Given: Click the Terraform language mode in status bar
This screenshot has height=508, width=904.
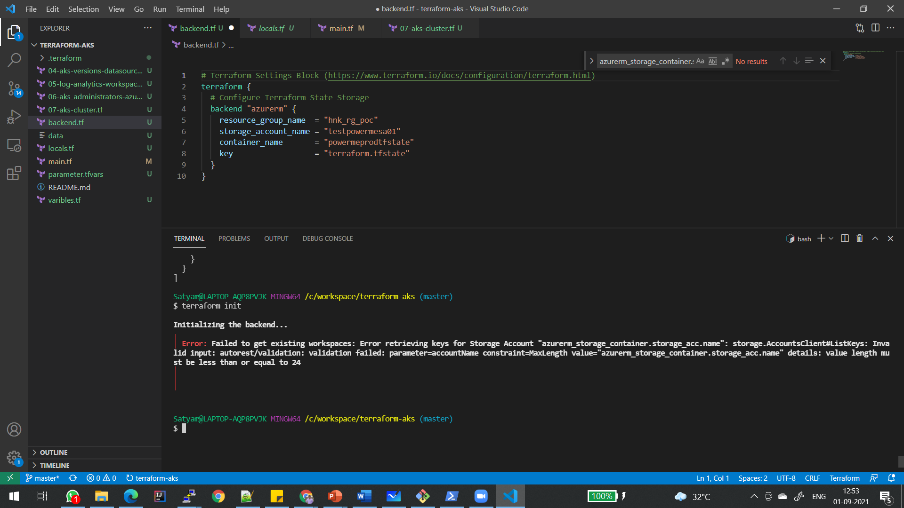Looking at the screenshot, I should pos(844,478).
